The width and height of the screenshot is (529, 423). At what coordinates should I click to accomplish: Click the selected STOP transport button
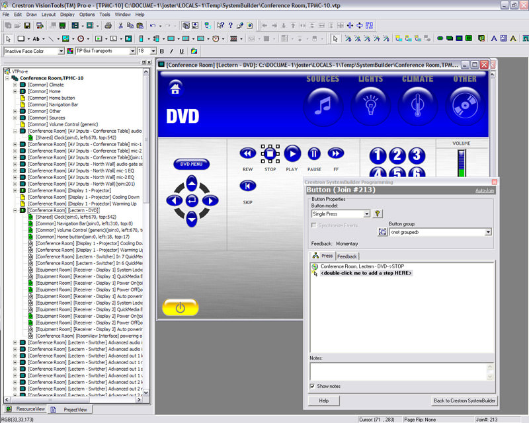(270, 154)
